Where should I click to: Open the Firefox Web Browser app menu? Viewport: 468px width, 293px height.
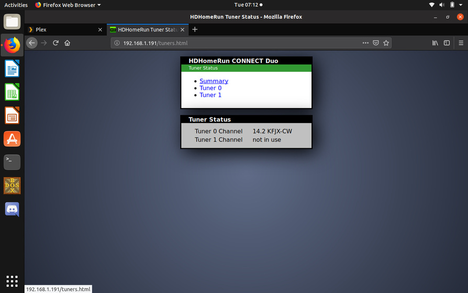click(68, 5)
